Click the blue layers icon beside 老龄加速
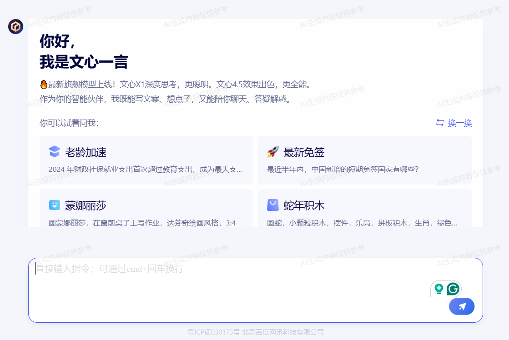The height and width of the screenshot is (340, 509). pyautogui.click(x=54, y=152)
